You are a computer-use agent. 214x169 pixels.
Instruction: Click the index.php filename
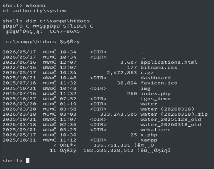tap(156, 93)
